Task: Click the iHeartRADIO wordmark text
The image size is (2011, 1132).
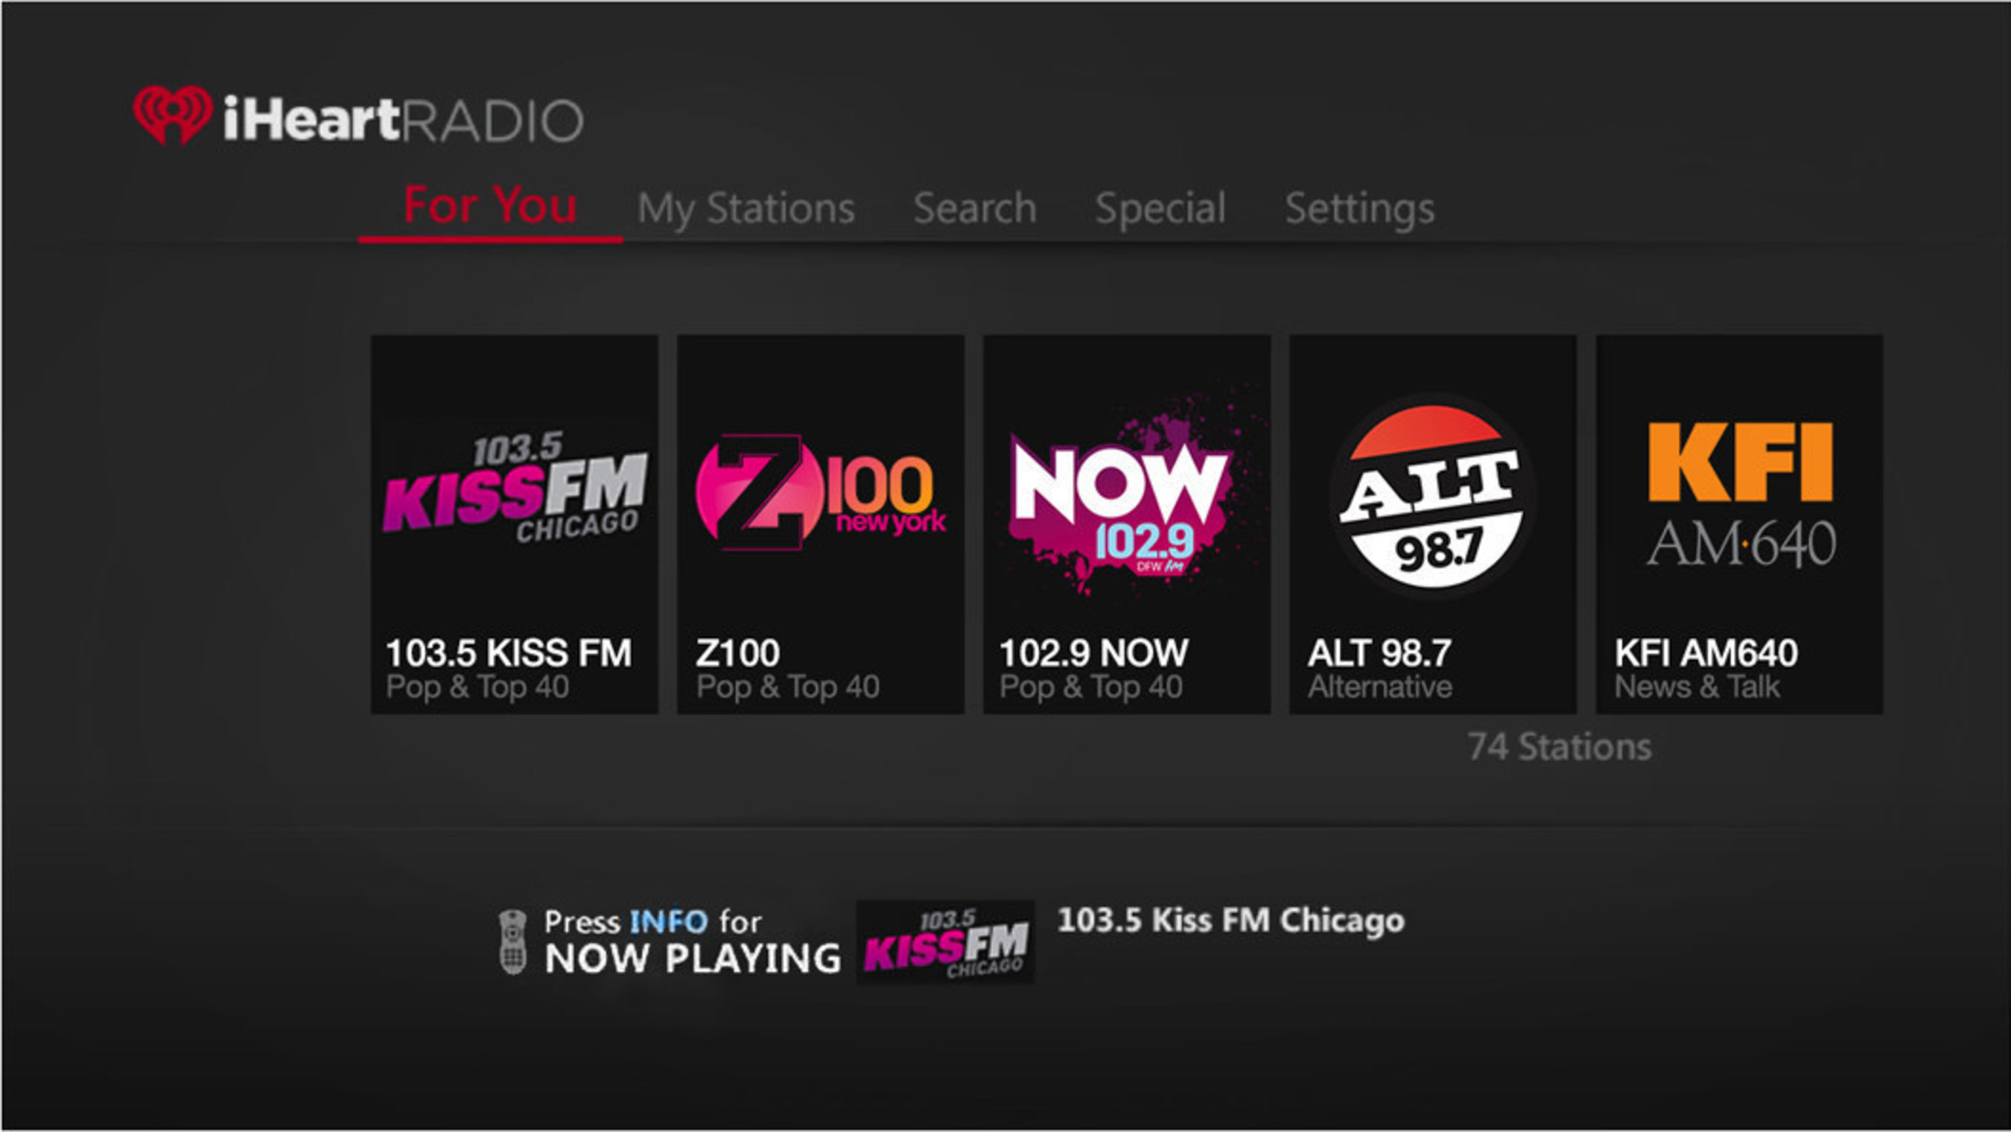Action: point(403,120)
